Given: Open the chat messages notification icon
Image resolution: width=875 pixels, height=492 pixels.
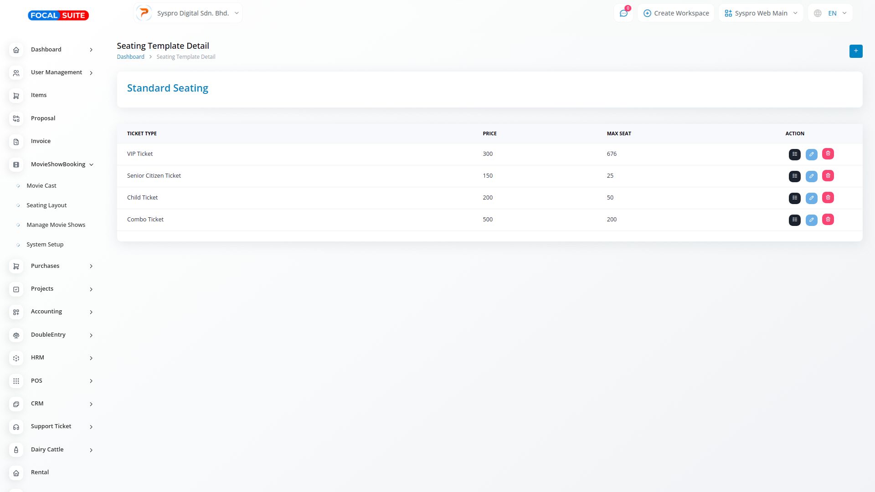Looking at the screenshot, I should pyautogui.click(x=623, y=13).
